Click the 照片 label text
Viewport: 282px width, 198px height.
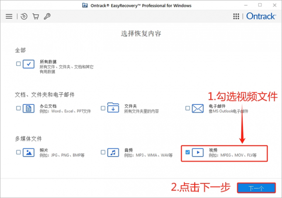(x=44, y=150)
